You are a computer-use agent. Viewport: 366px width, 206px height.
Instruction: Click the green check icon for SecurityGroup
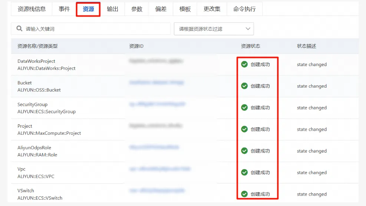point(244,107)
